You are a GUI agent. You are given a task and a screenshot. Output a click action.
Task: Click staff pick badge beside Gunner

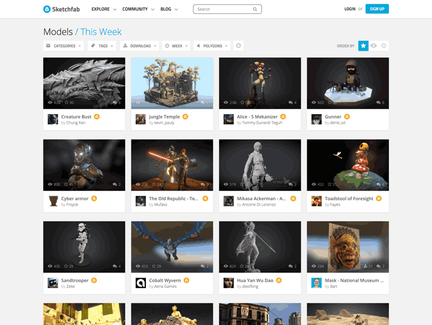pos(347,117)
